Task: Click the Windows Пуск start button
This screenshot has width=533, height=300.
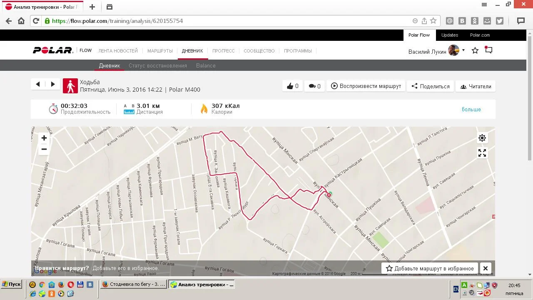Action: click(x=12, y=284)
